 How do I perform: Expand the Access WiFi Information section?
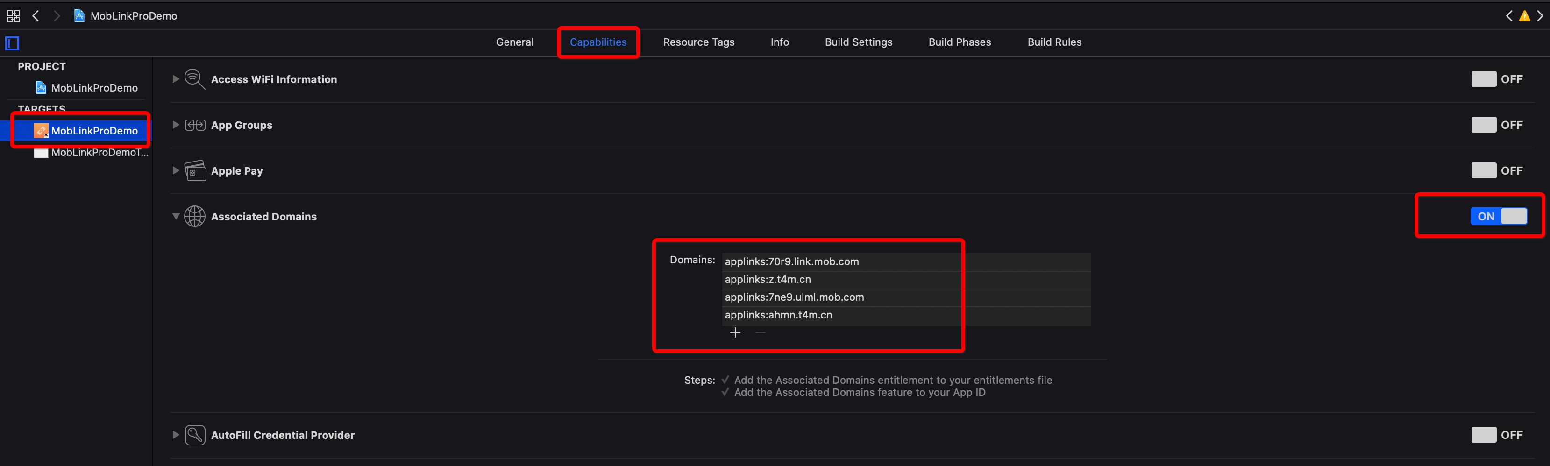tap(176, 79)
